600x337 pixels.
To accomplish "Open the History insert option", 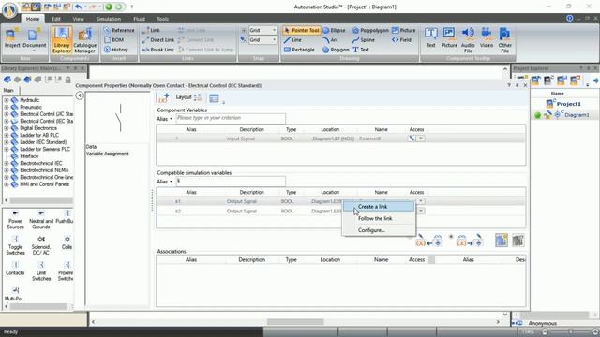I will click(x=116, y=50).
